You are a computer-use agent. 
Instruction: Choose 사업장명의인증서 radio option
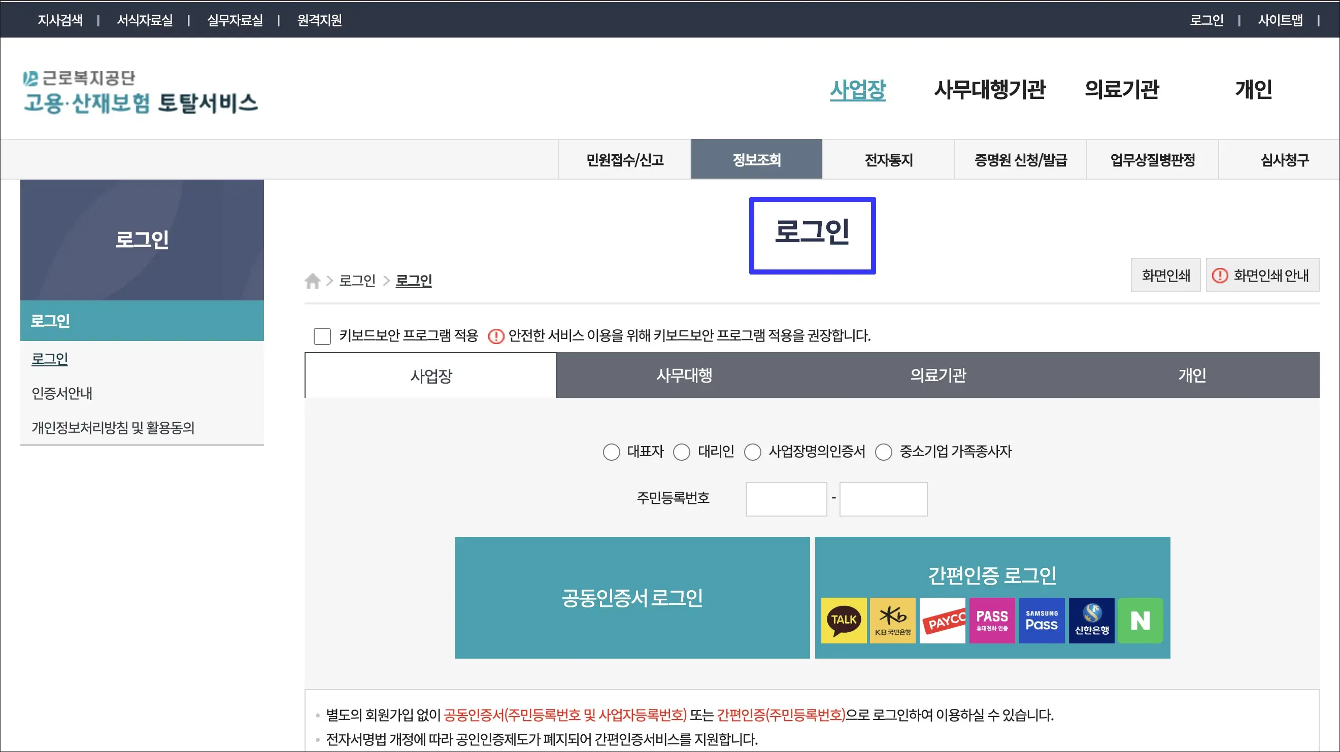(x=752, y=452)
